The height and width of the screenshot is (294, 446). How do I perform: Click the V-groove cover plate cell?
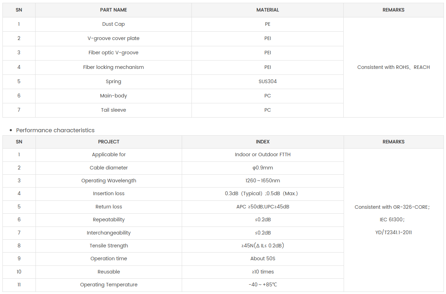tap(114, 39)
